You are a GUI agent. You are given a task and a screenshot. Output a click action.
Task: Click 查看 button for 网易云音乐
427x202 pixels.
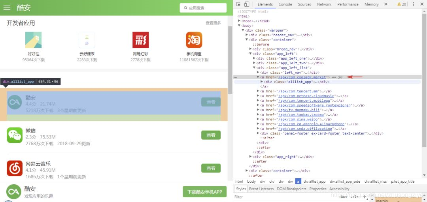coord(211,168)
